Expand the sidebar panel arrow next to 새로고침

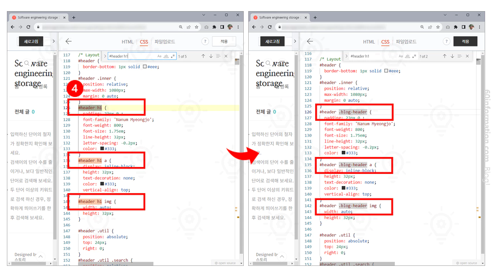coord(53,41)
